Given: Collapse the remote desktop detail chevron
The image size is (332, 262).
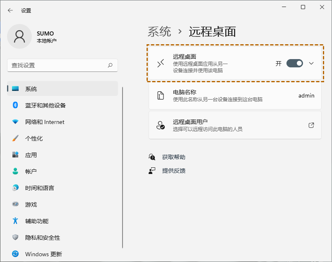Looking at the screenshot, I should tap(311, 63).
